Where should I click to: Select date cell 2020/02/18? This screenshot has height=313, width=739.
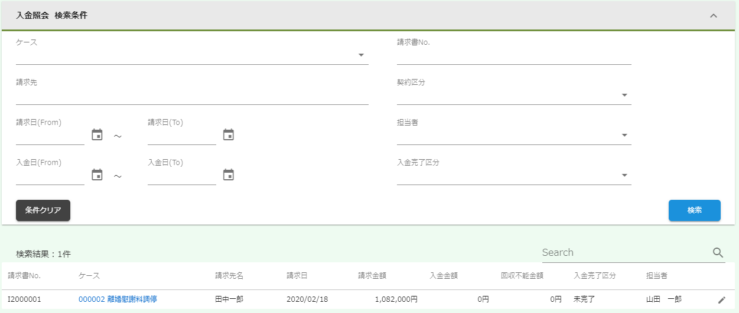(x=307, y=299)
